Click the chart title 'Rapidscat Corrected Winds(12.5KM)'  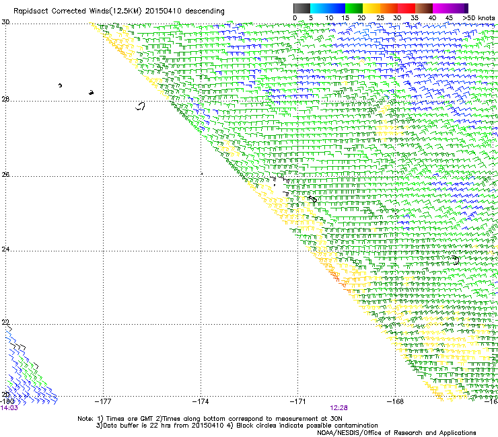77,11
